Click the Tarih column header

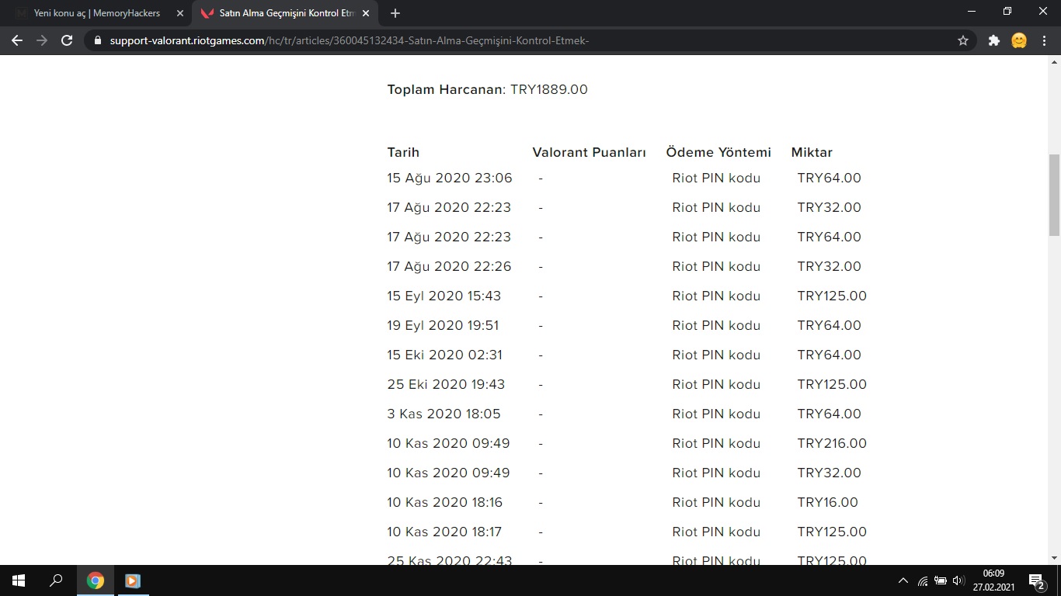tap(403, 152)
